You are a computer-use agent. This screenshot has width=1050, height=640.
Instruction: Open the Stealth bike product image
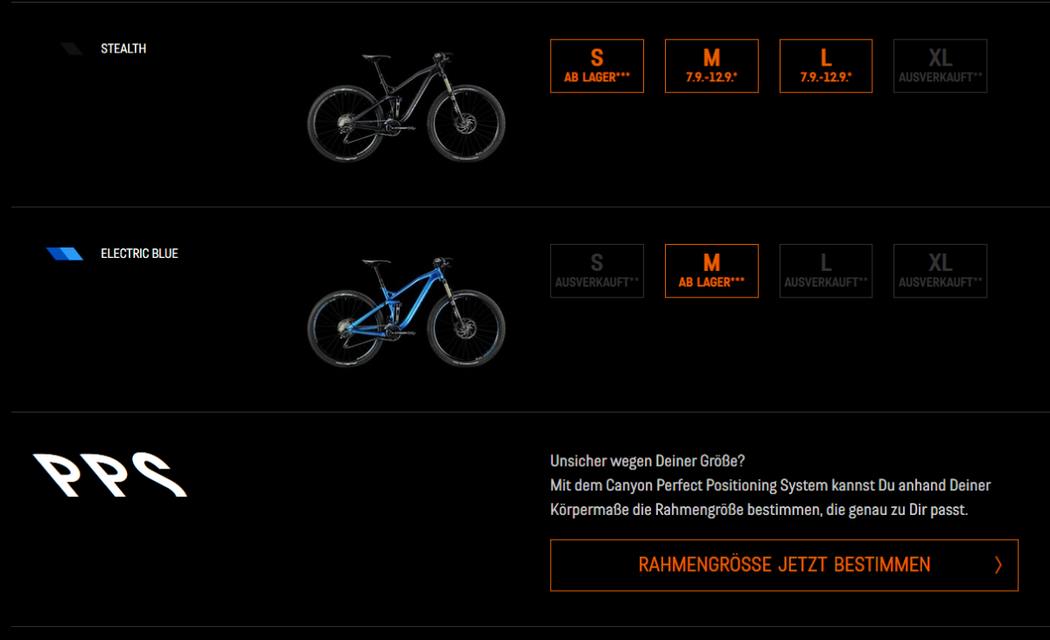[x=406, y=107]
